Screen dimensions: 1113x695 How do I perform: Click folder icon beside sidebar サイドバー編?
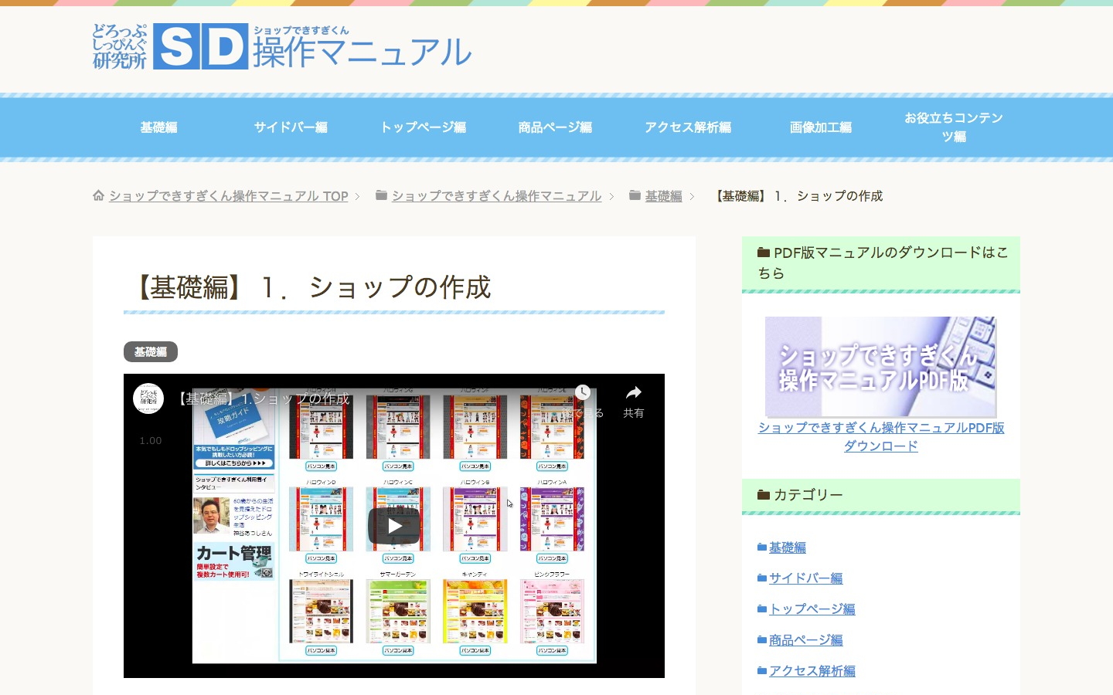click(762, 578)
